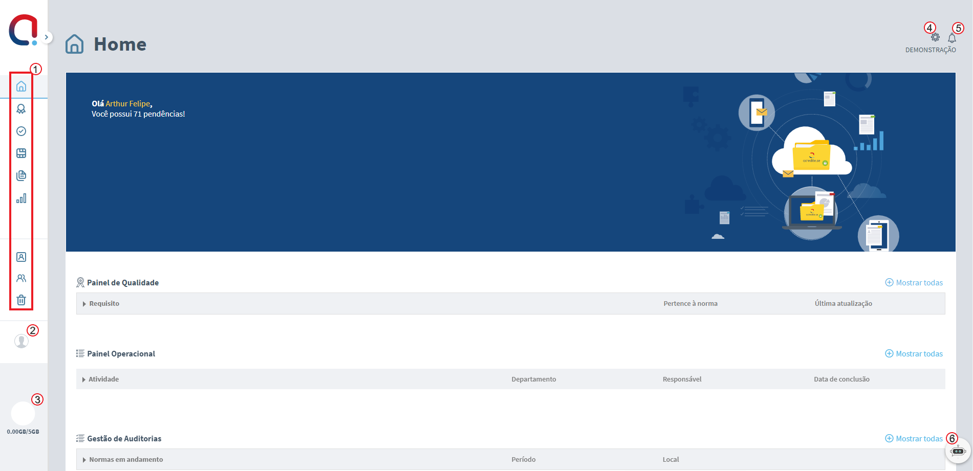The image size is (973, 471).
Task: Expand the Requisito column triangle
Action: [x=84, y=304]
